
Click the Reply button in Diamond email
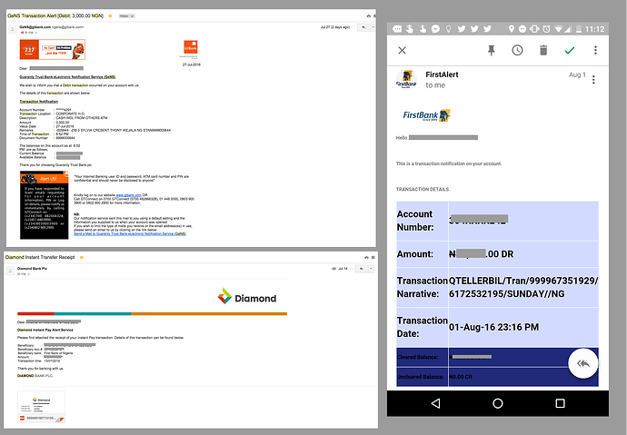pyautogui.click(x=361, y=269)
